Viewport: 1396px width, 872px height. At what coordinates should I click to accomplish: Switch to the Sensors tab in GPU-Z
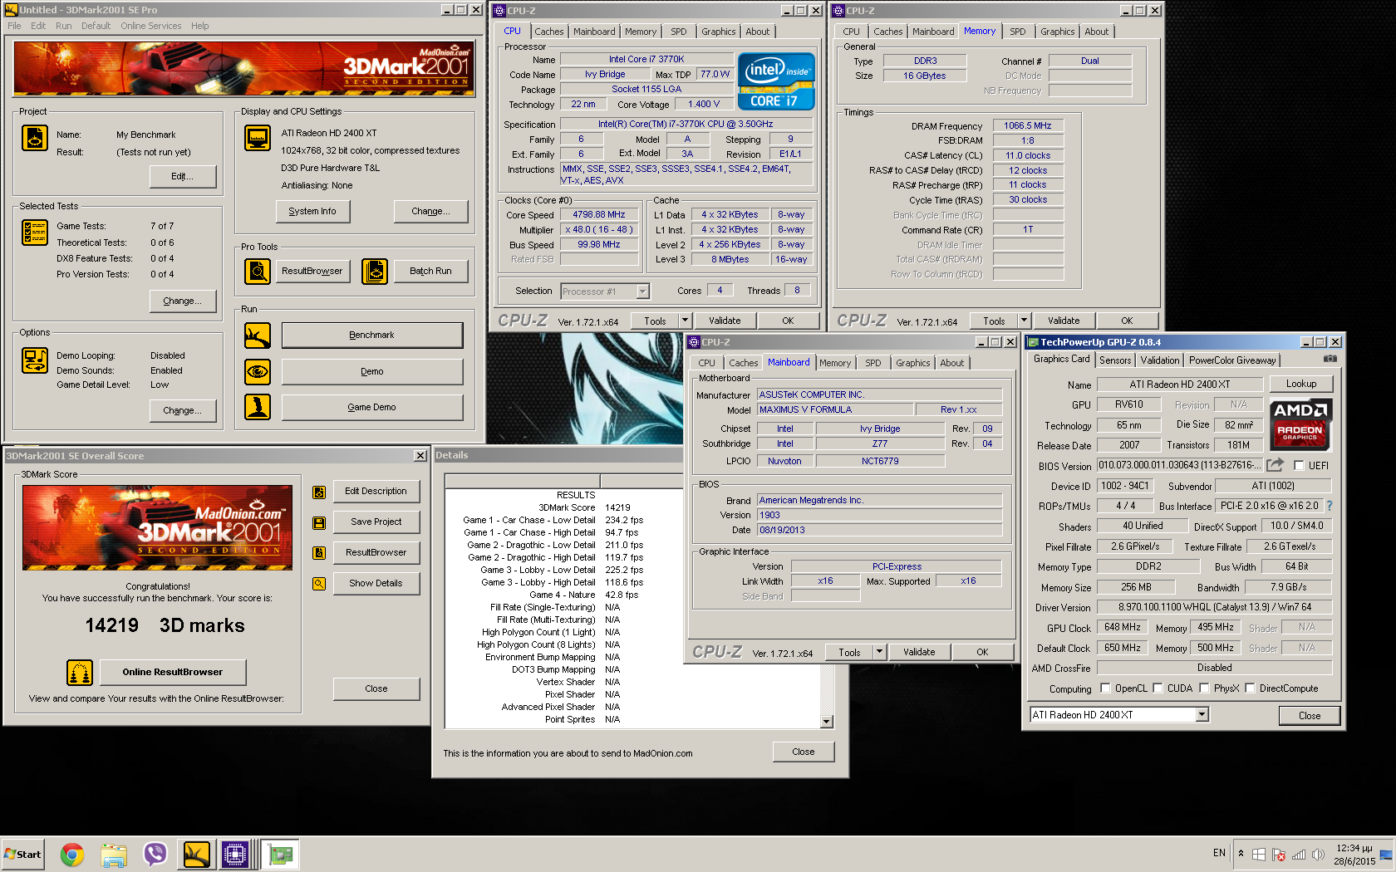tap(1115, 360)
